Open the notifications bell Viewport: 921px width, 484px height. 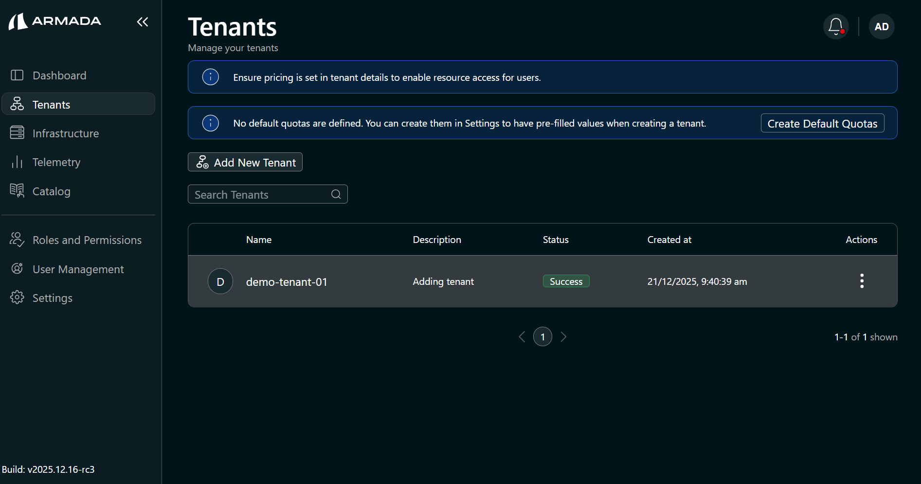coord(835,26)
